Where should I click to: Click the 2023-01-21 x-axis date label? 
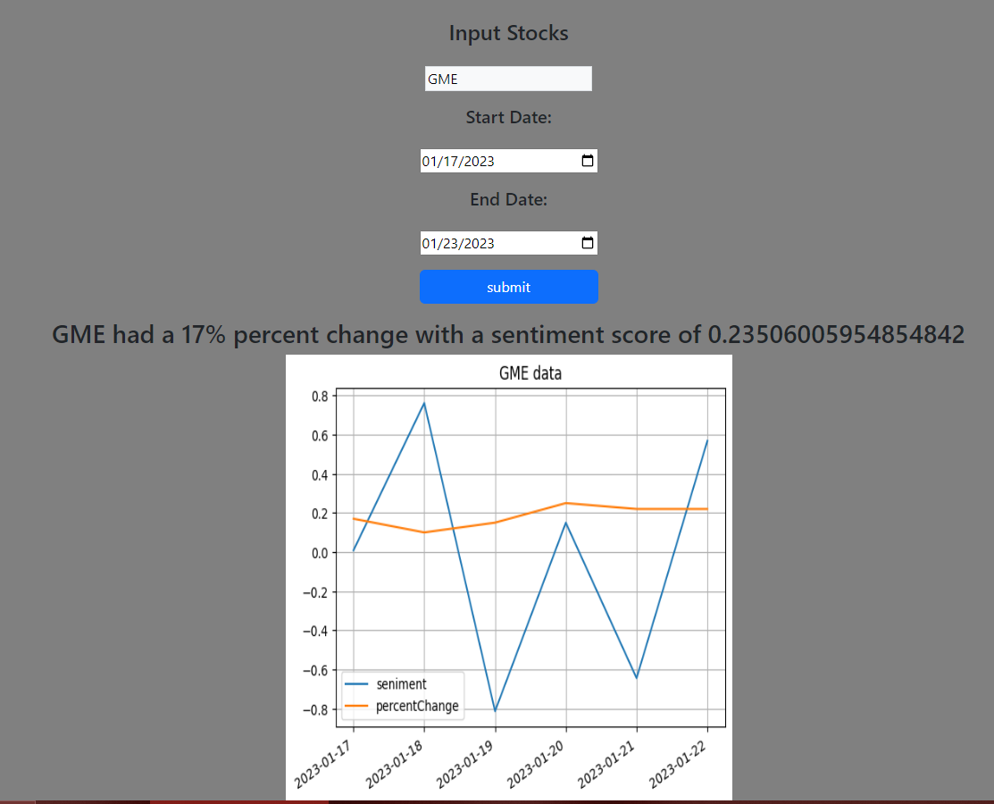click(606, 765)
